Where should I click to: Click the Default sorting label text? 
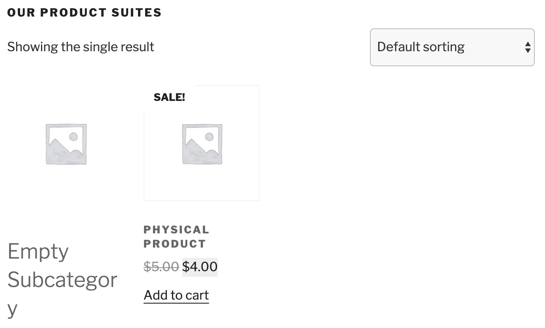(x=421, y=47)
